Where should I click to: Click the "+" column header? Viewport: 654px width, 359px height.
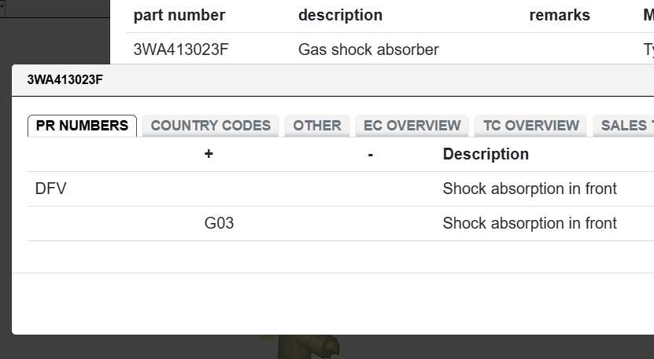pos(209,154)
